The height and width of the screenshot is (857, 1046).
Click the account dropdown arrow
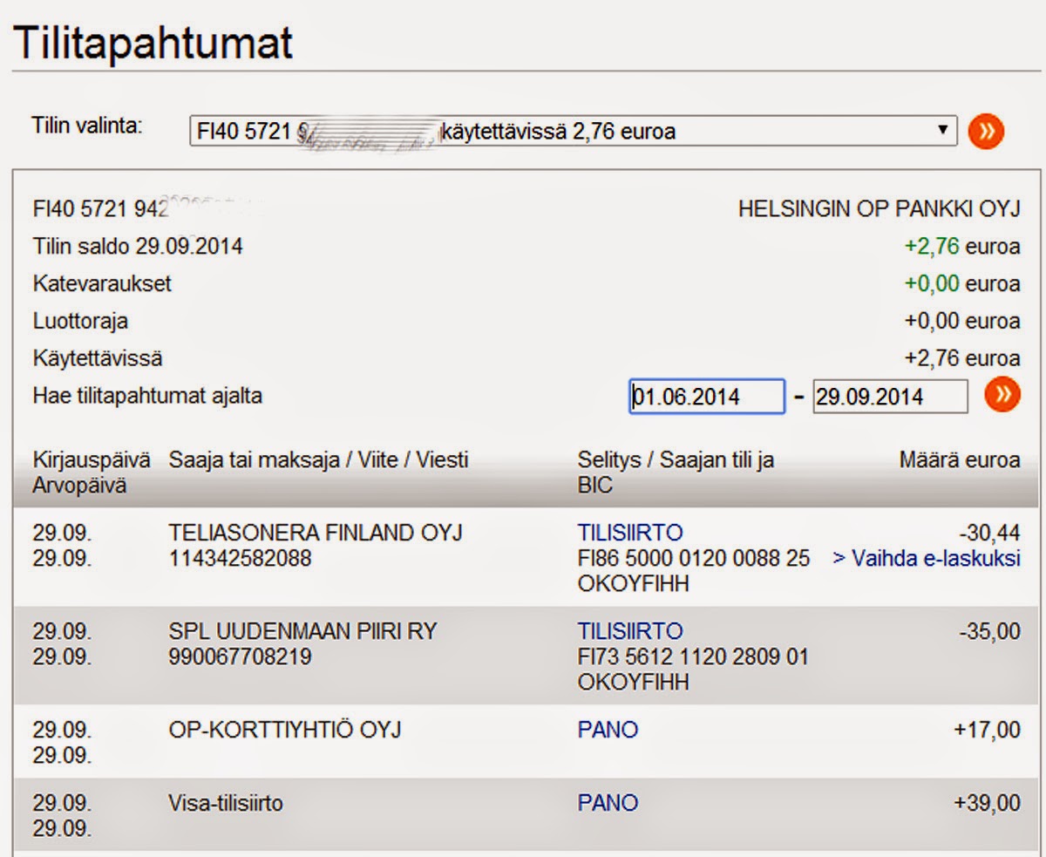(941, 131)
